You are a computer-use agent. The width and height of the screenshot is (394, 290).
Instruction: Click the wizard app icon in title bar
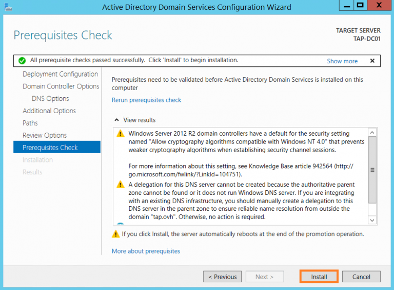click(x=8, y=7)
